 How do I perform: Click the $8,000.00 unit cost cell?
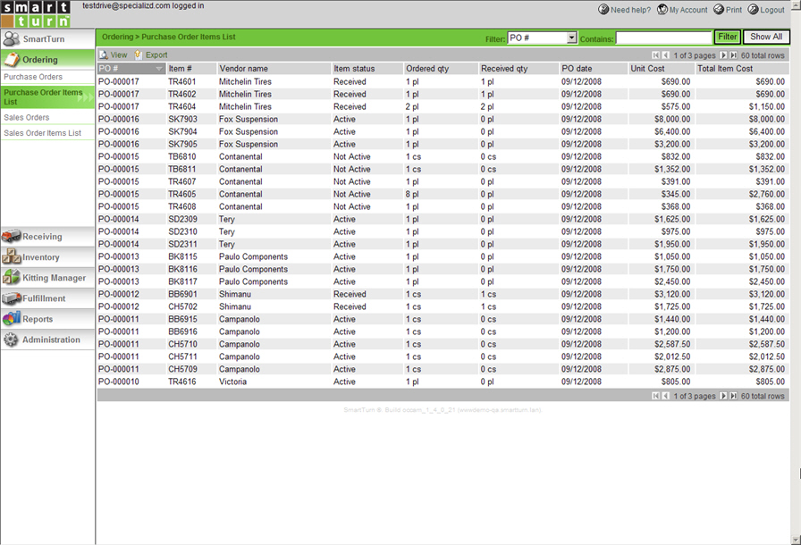pyautogui.click(x=672, y=119)
